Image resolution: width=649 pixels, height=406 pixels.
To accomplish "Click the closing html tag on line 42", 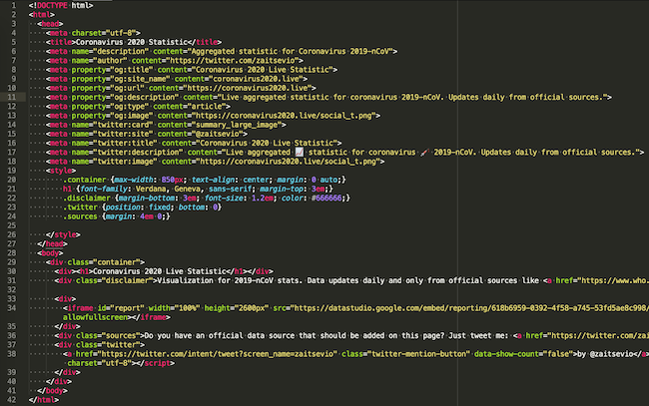I will point(44,400).
